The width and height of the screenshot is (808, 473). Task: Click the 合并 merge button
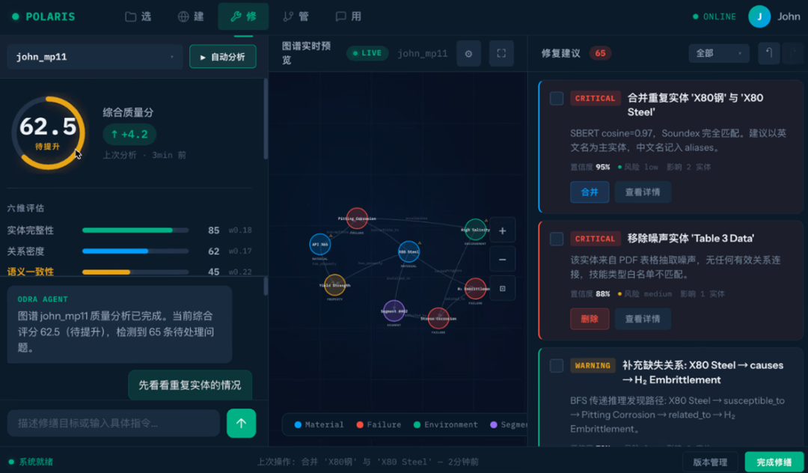(590, 192)
